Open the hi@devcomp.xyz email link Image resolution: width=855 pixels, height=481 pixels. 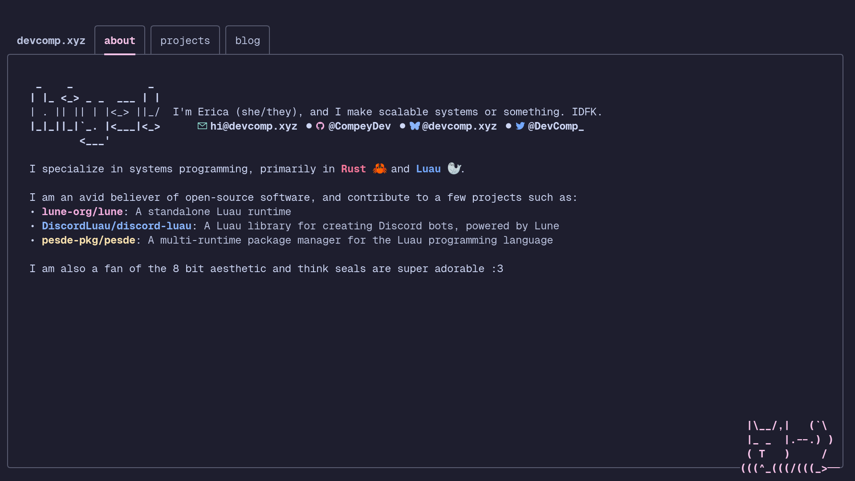click(x=253, y=126)
